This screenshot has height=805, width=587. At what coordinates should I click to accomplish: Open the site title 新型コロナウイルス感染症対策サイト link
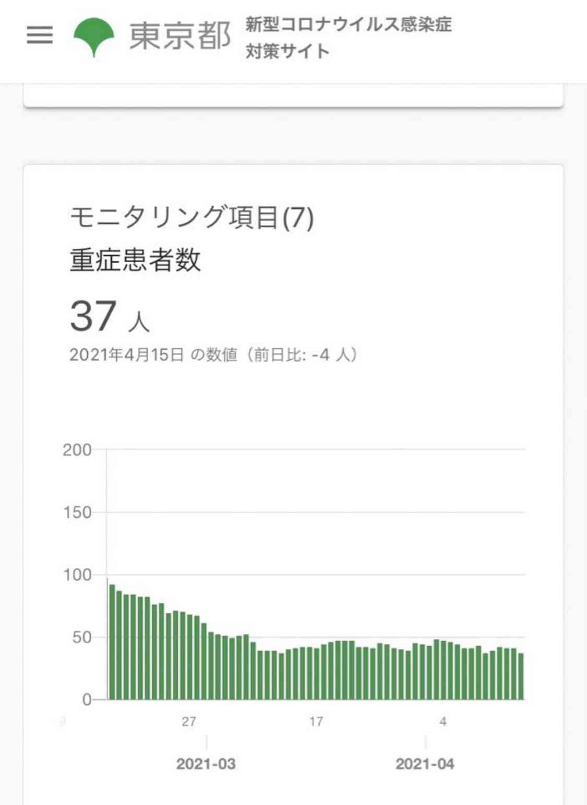[x=349, y=38]
